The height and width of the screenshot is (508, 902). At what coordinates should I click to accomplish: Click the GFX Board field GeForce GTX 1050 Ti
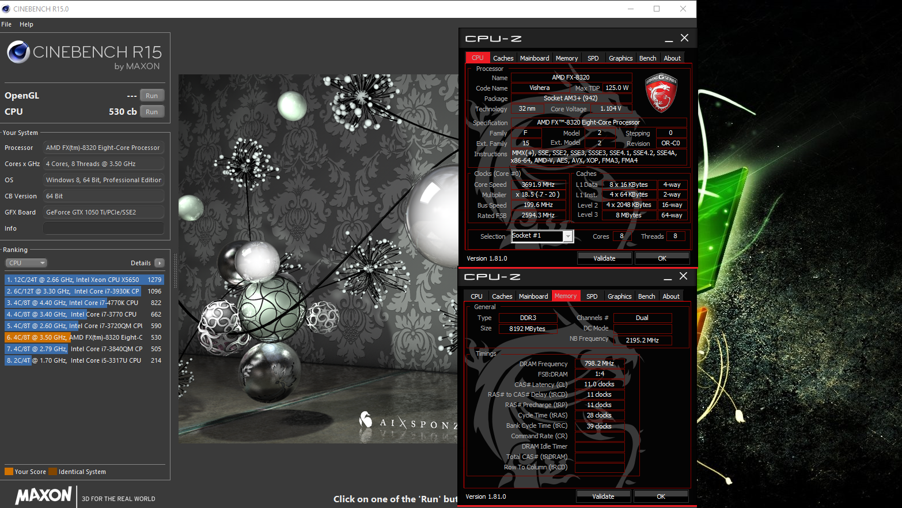click(x=104, y=212)
